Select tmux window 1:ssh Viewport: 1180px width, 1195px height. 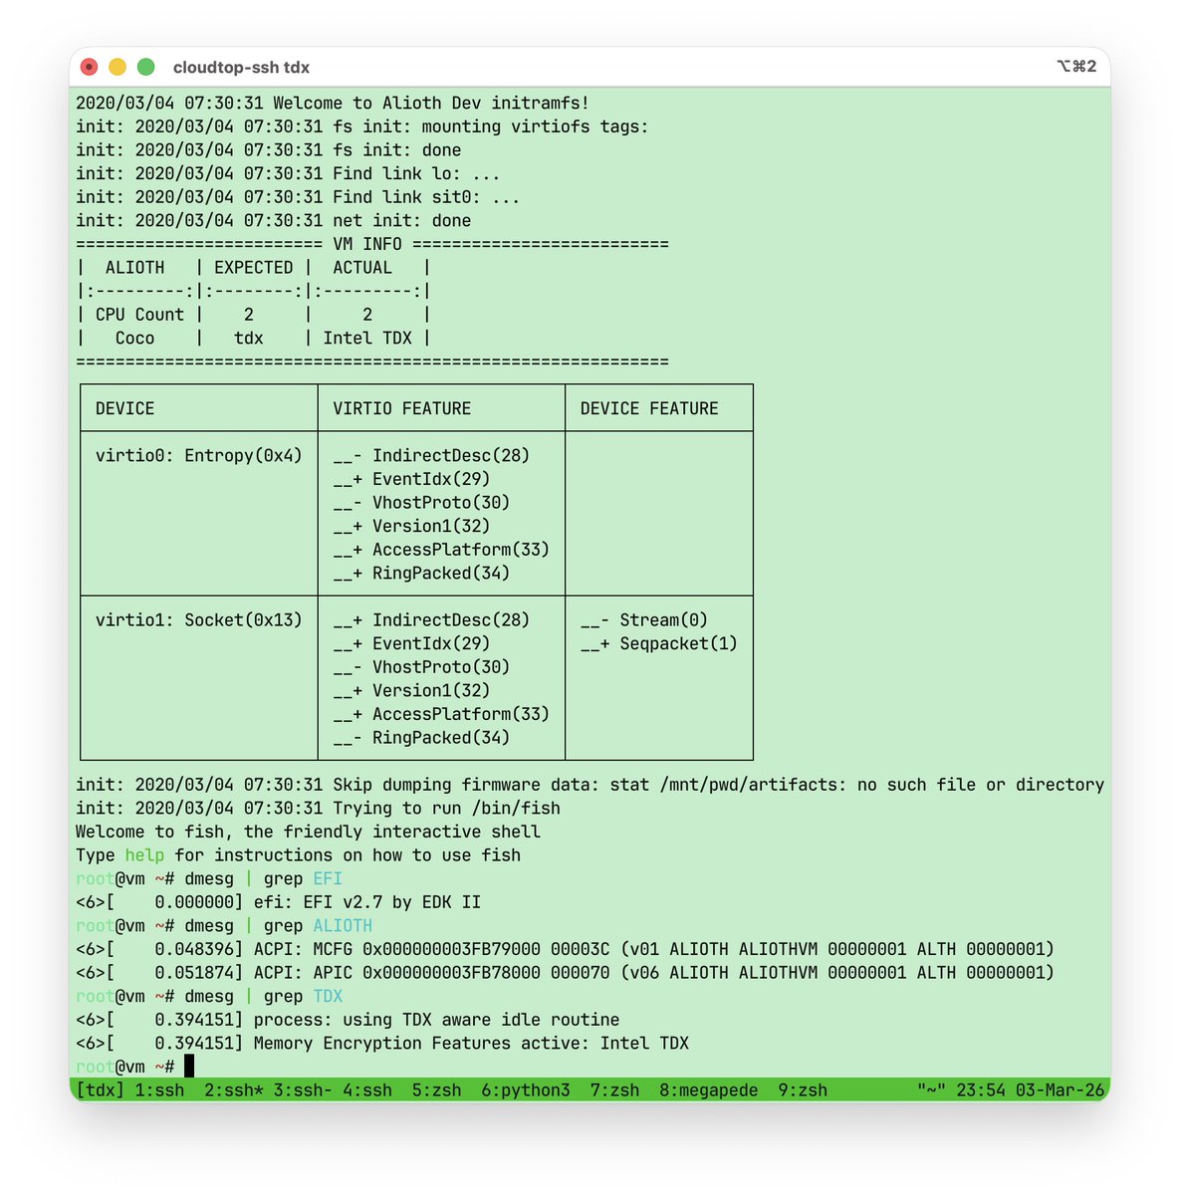[160, 1090]
